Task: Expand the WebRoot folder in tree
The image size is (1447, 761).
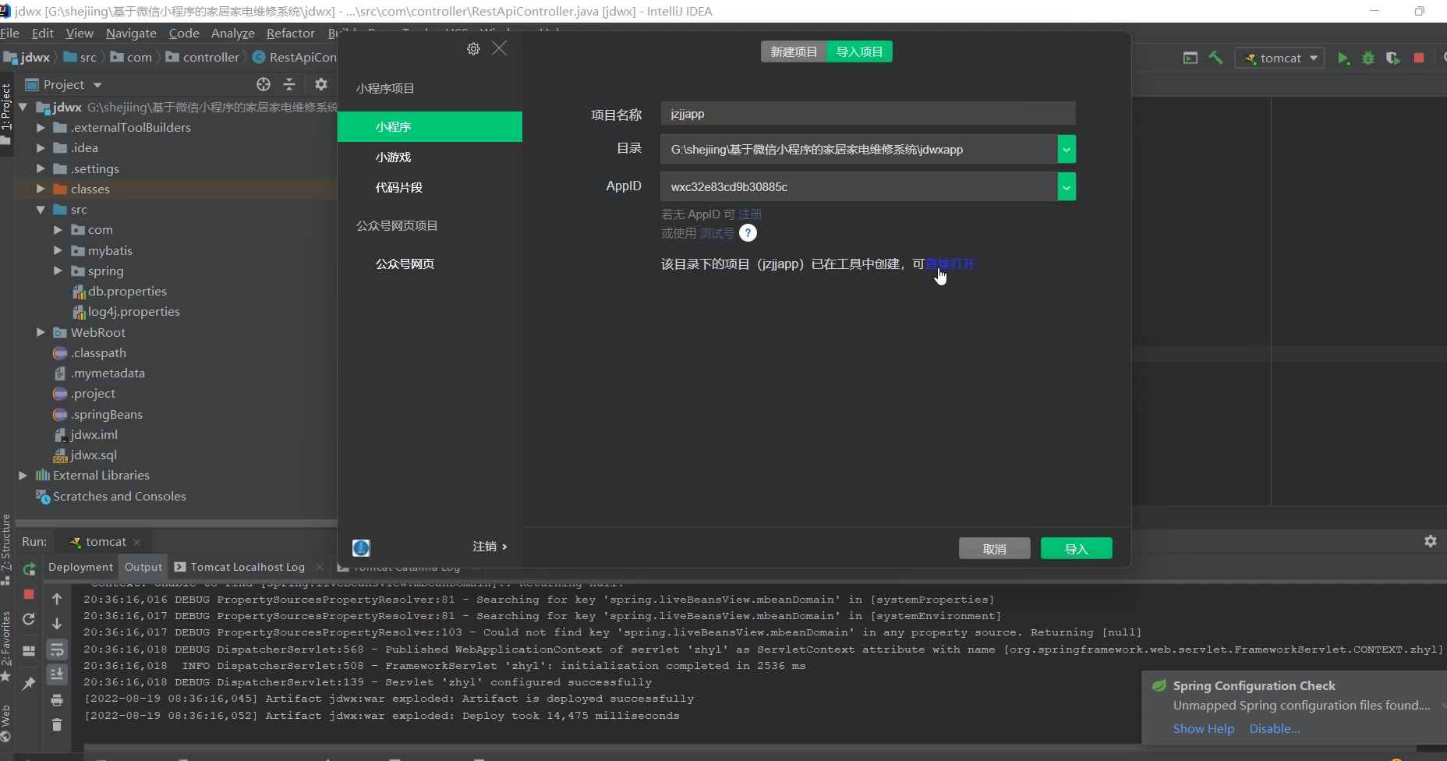Action: coord(41,332)
